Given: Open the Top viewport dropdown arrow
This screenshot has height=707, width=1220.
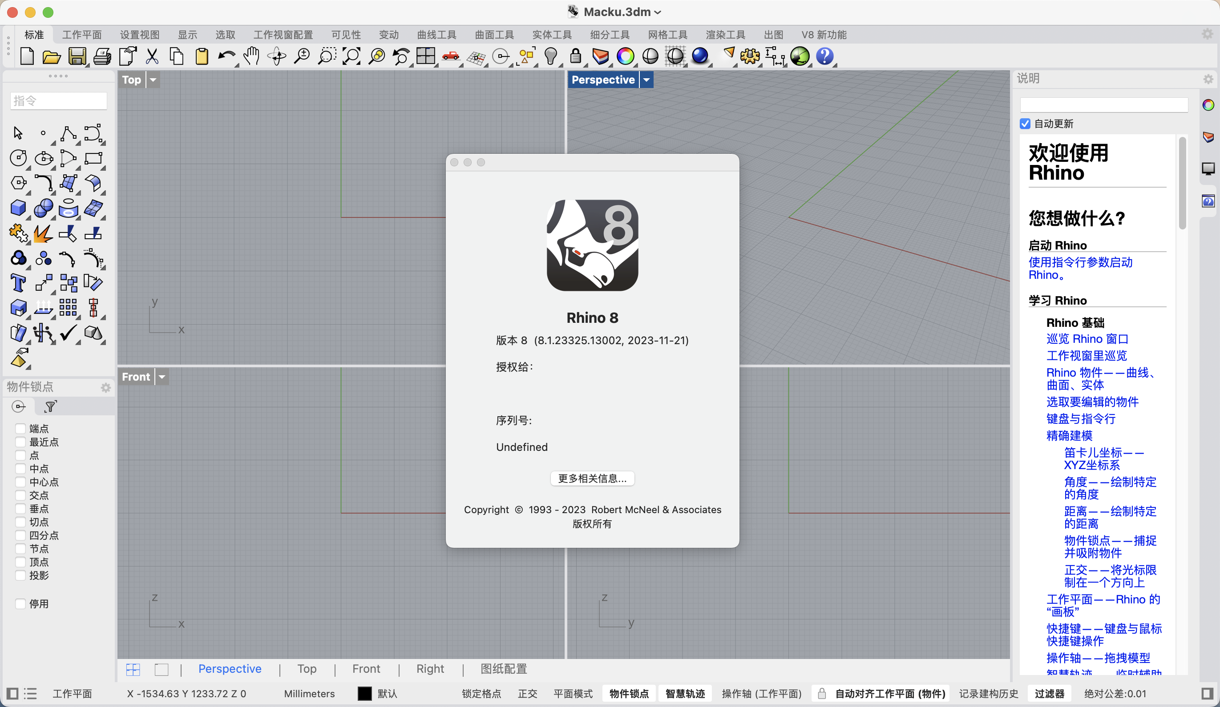Looking at the screenshot, I should pyautogui.click(x=153, y=80).
